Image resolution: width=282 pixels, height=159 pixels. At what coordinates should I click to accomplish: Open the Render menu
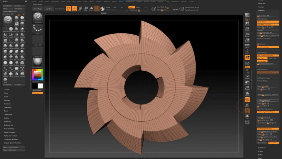coord(139,2)
